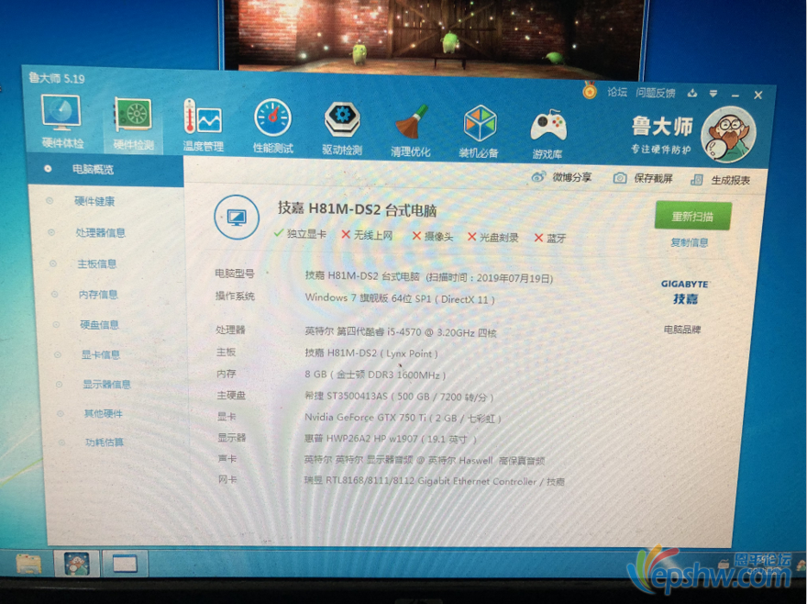The height and width of the screenshot is (604, 807).
Task: Open 驱动检测 driver detection
Action: coord(342,129)
